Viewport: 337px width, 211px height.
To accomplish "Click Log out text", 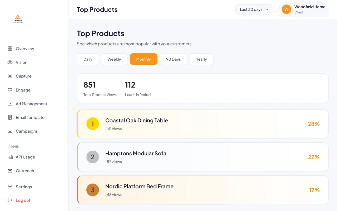I will tap(23, 200).
